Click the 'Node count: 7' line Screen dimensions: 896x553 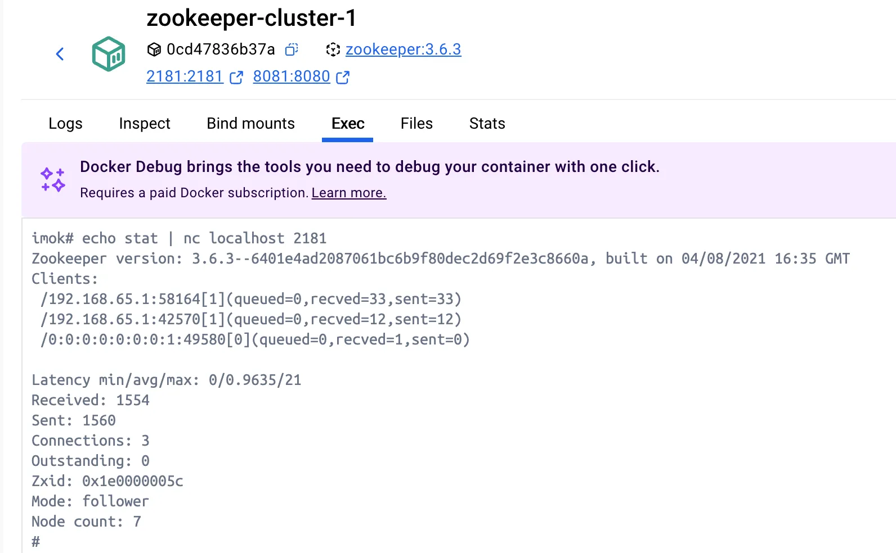[87, 522]
